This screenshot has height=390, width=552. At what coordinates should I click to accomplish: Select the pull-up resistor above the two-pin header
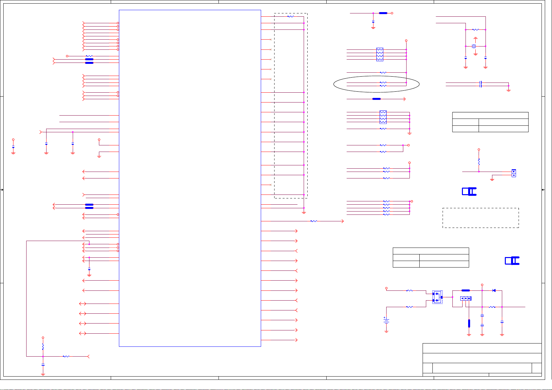[479, 162]
